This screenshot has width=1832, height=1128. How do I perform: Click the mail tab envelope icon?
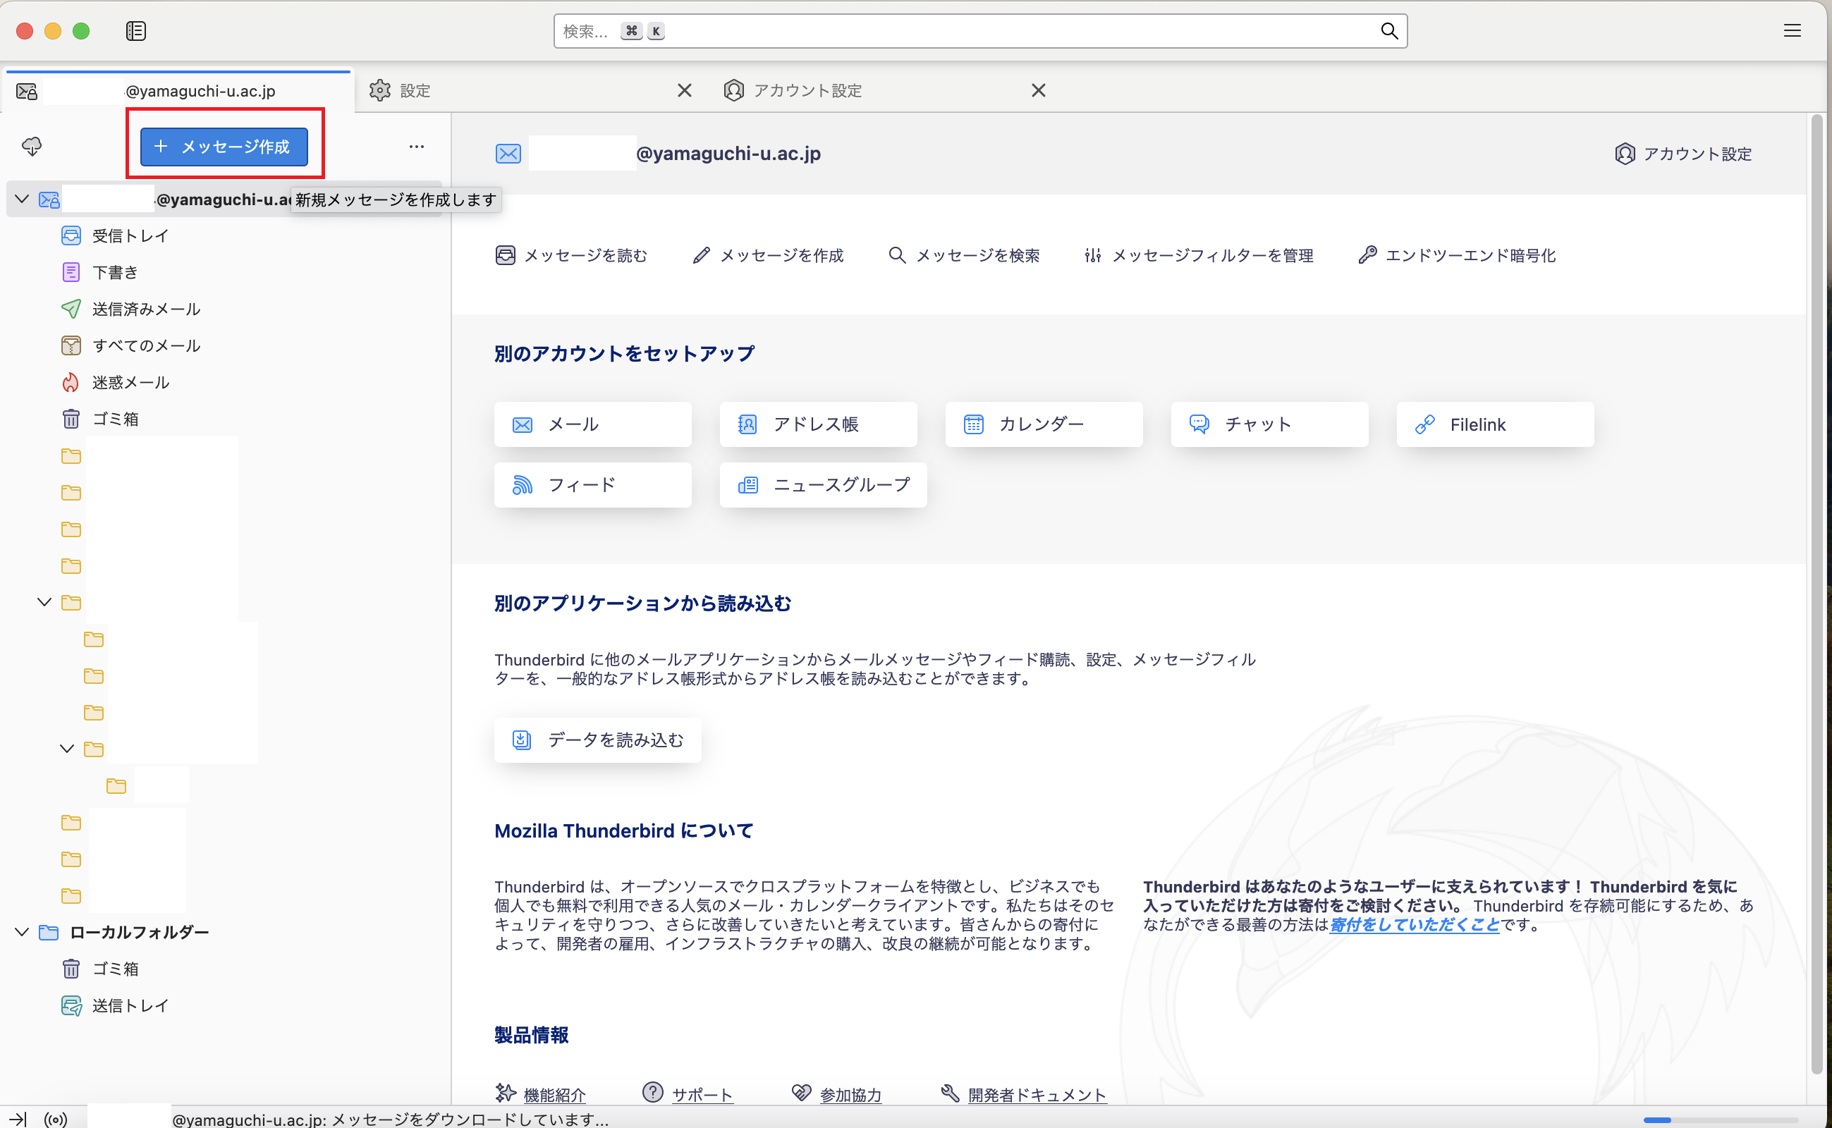click(27, 91)
